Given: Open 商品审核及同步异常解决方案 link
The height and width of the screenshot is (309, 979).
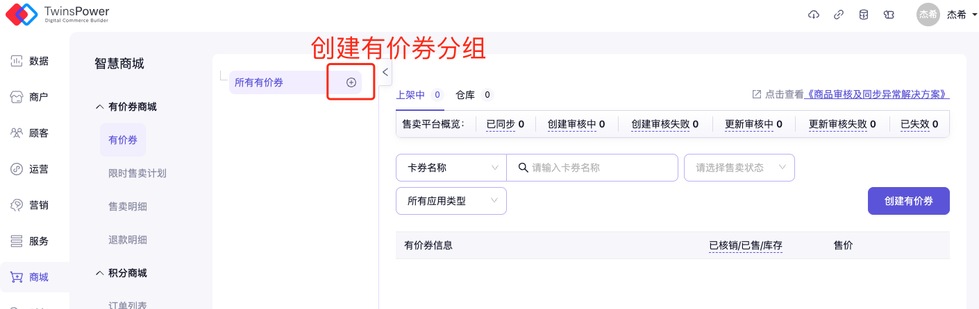Looking at the screenshot, I should pyautogui.click(x=876, y=94).
